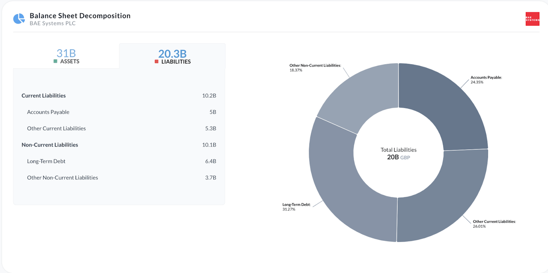Select the Long-Term Debt table row
Image resolution: width=548 pixels, height=273 pixels.
pos(119,161)
